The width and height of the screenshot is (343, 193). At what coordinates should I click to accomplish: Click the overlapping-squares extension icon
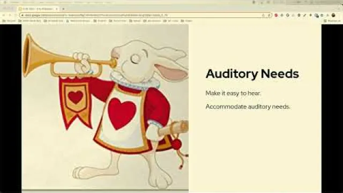coord(316,16)
